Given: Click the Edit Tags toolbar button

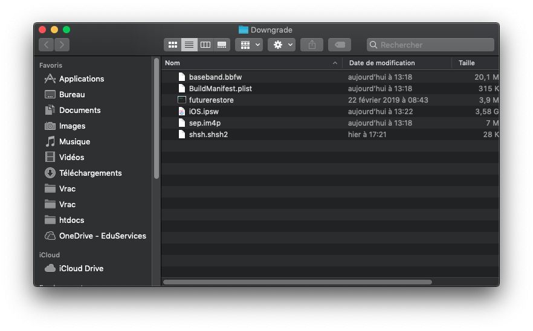Looking at the screenshot, I should click(x=340, y=45).
